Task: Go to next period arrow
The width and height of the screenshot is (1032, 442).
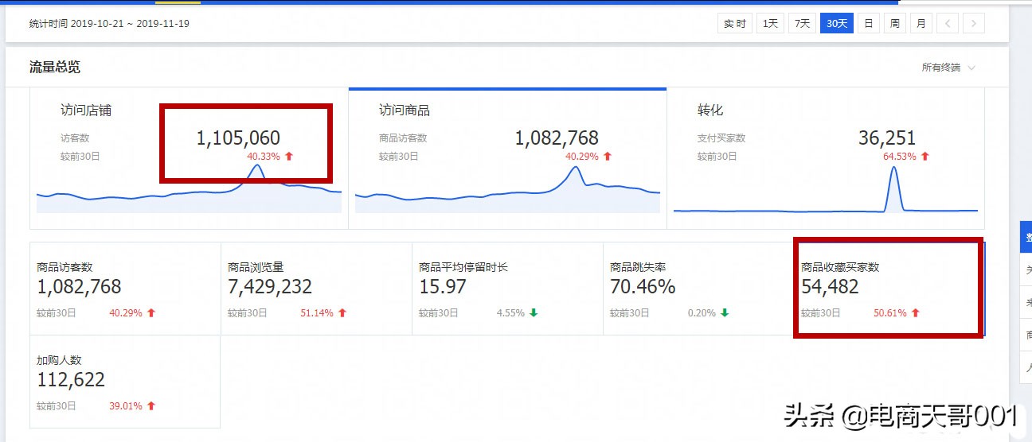Action: pyautogui.click(x=973, y=23)
